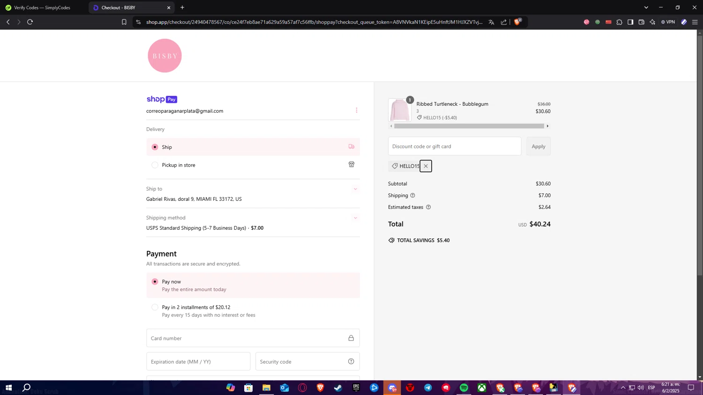Open the Brave Wallet icon
Image resolution: width=703 pixels, height=395 pixels.
tap(642, 22)
